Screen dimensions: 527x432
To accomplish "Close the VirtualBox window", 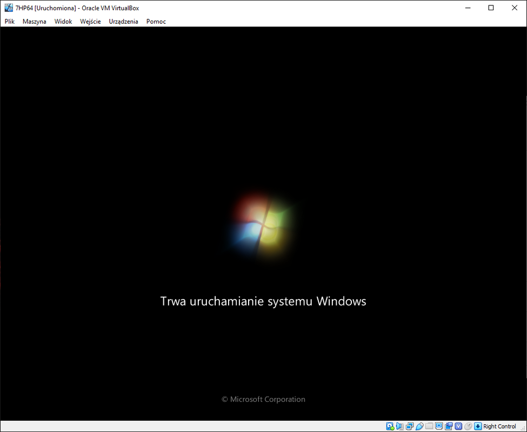I will click(x=515, y=8).
